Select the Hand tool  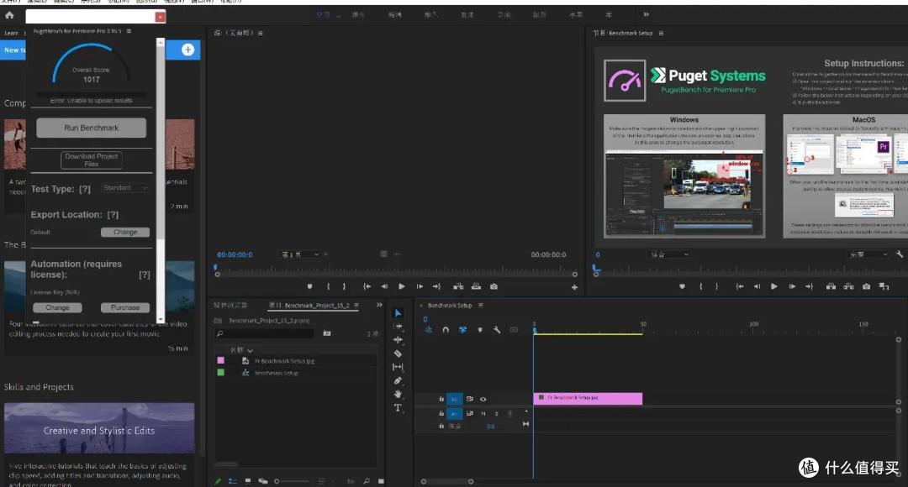pos(398,394)
